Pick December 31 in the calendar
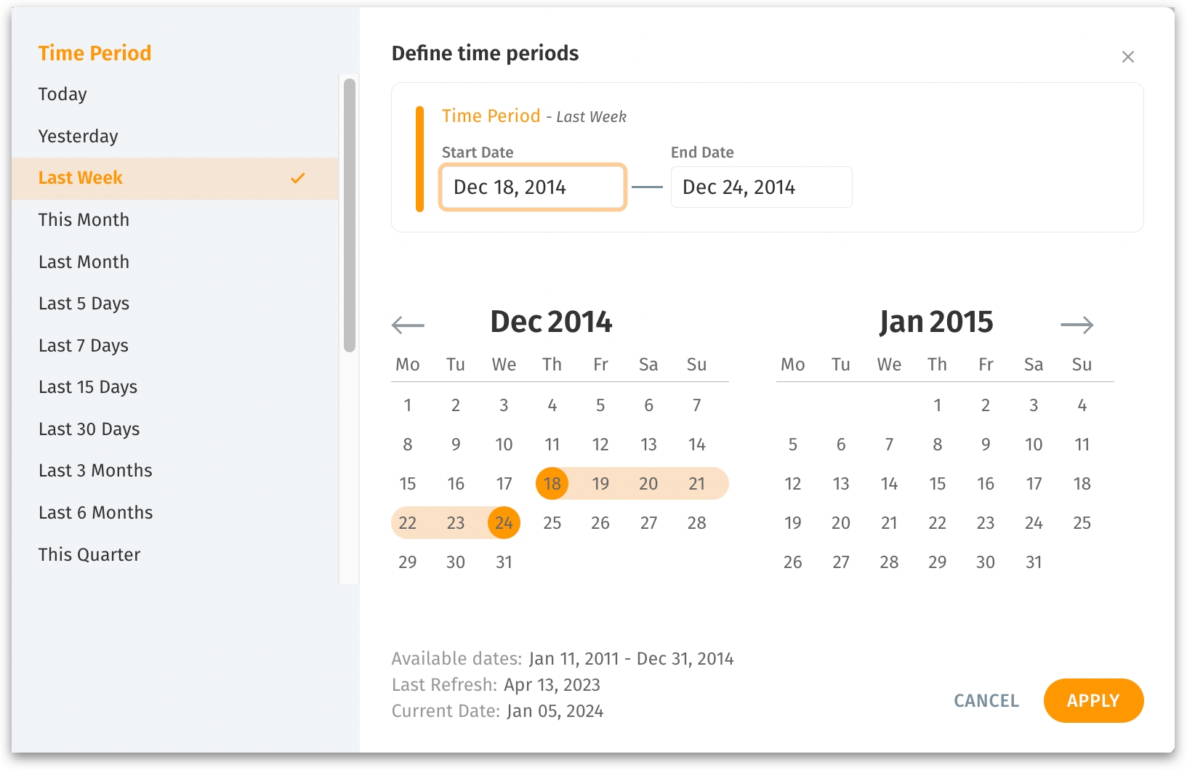1187x770 pixels. (x=504, y=562)
